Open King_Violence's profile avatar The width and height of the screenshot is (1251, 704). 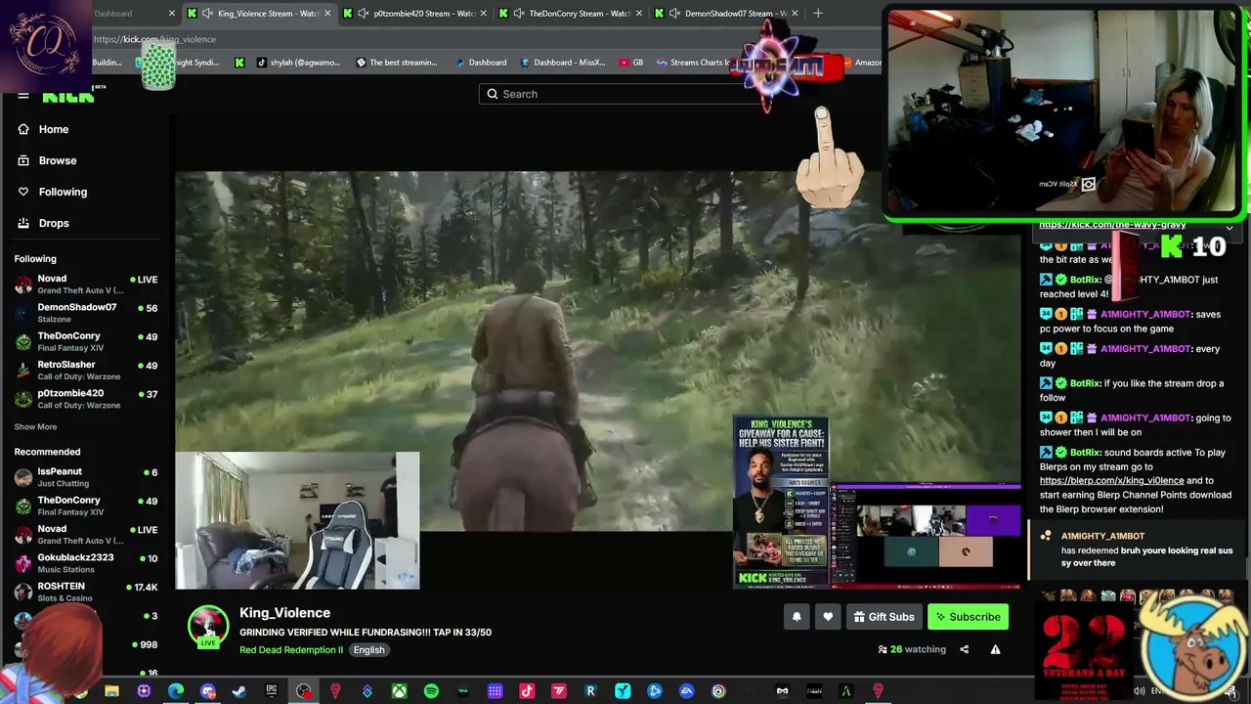click(x=208, y=627)
